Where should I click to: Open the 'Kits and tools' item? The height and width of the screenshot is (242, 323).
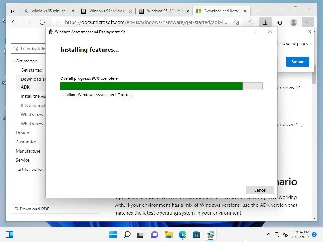tap(33, 105)
